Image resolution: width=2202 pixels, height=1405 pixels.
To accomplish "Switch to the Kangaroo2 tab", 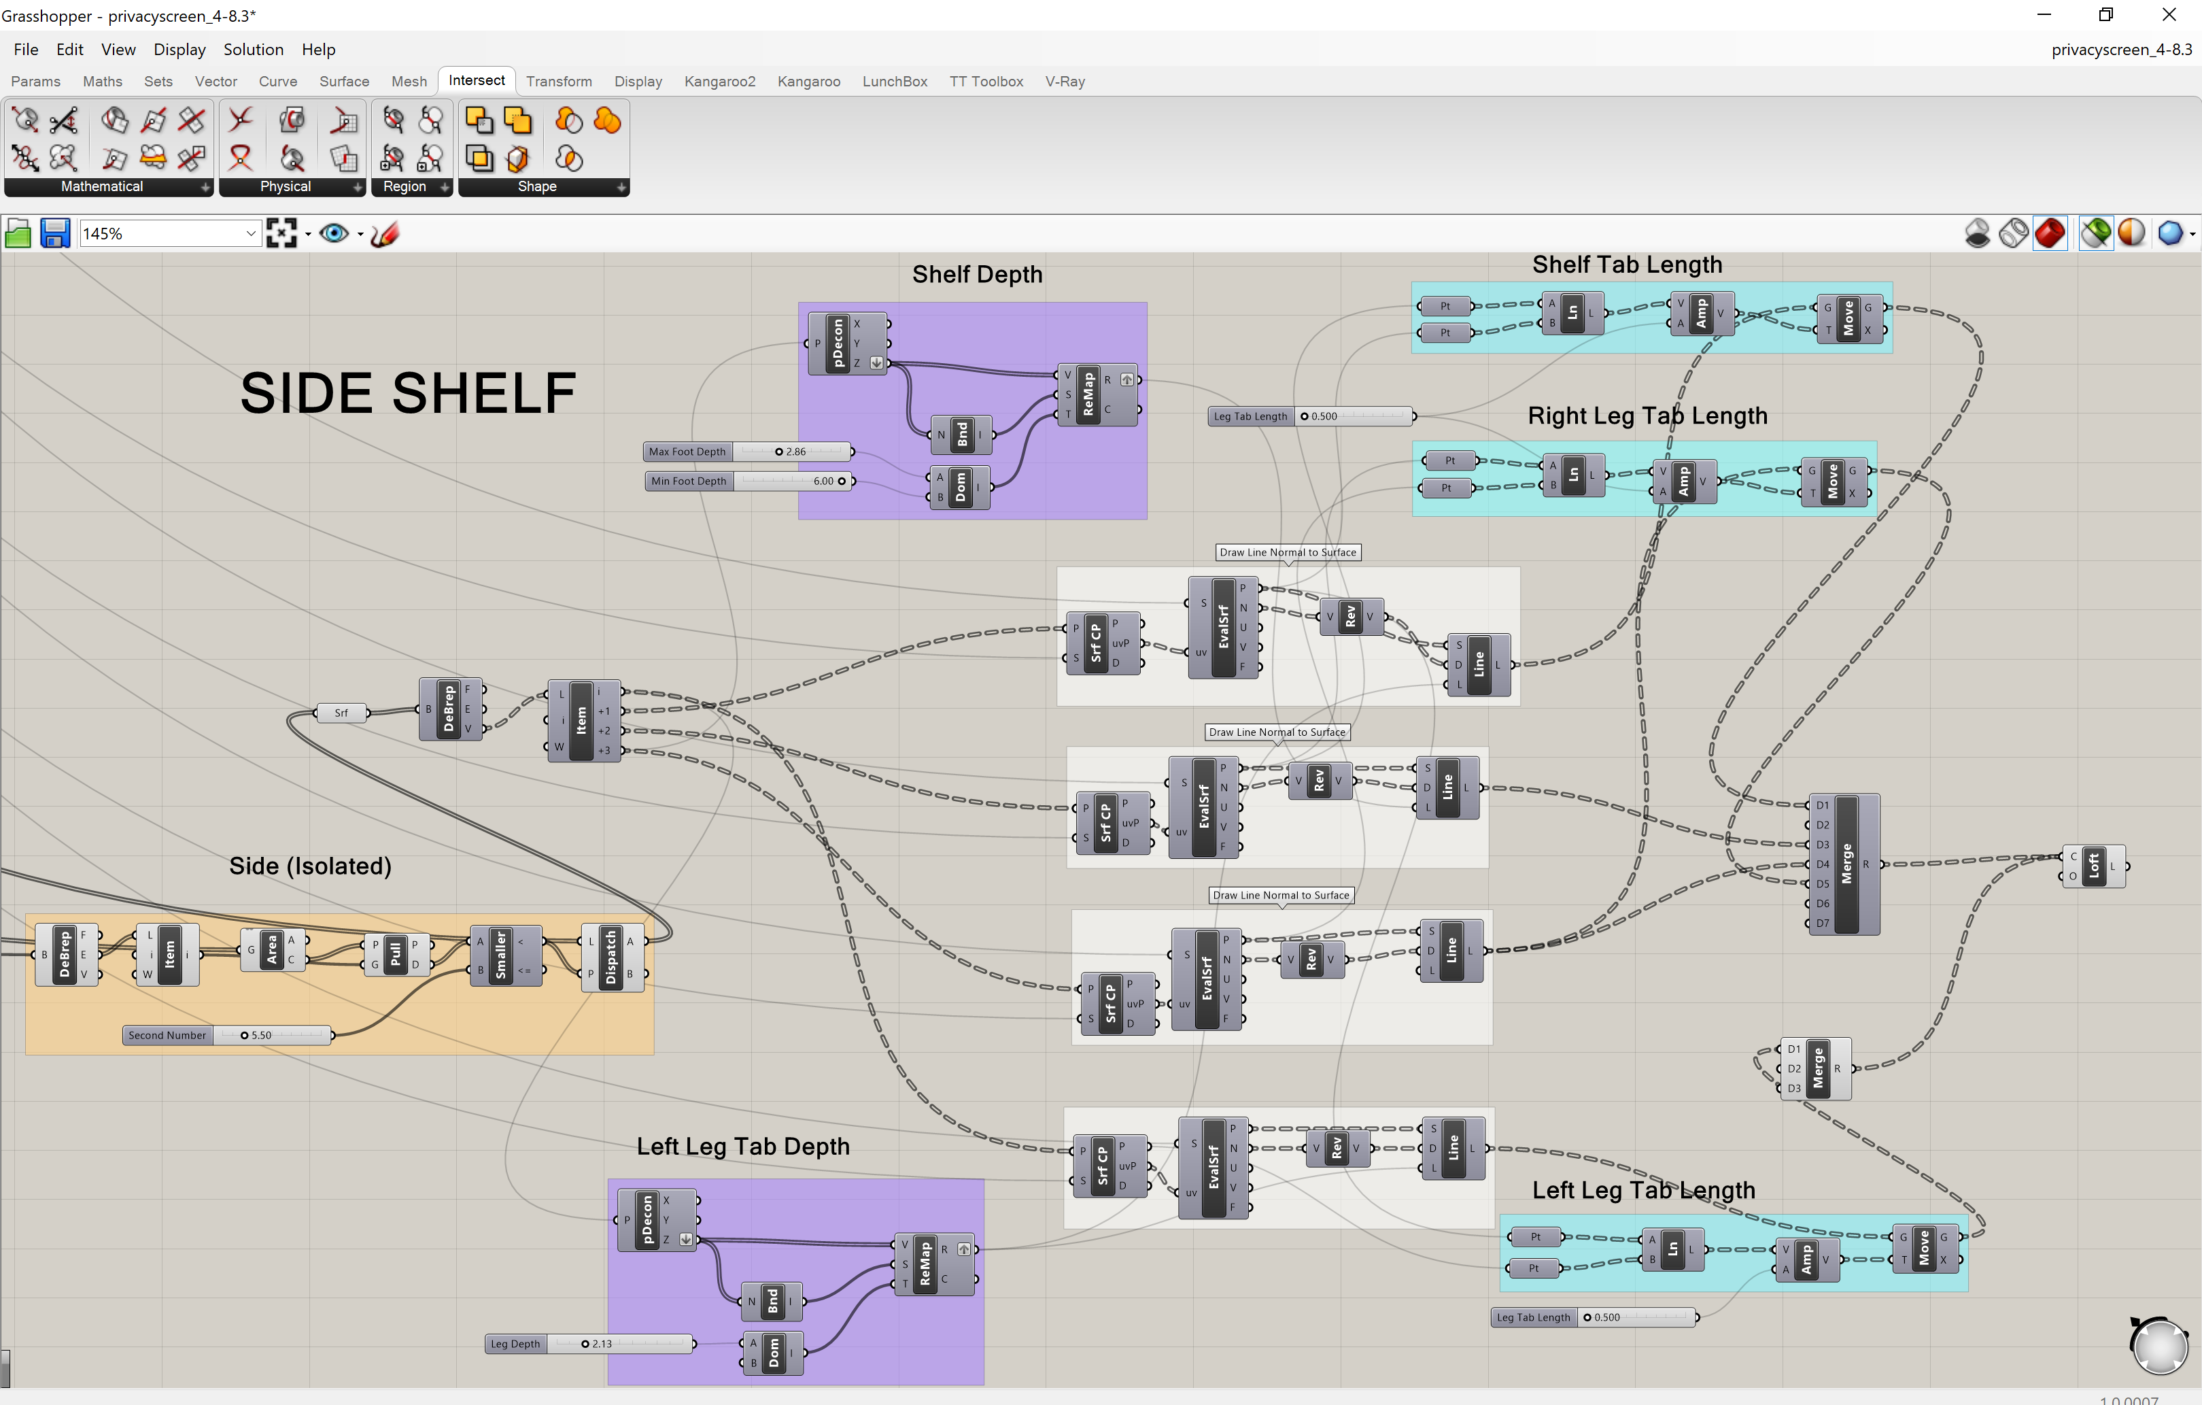I will pyautogui.click(x=719, y=82).
